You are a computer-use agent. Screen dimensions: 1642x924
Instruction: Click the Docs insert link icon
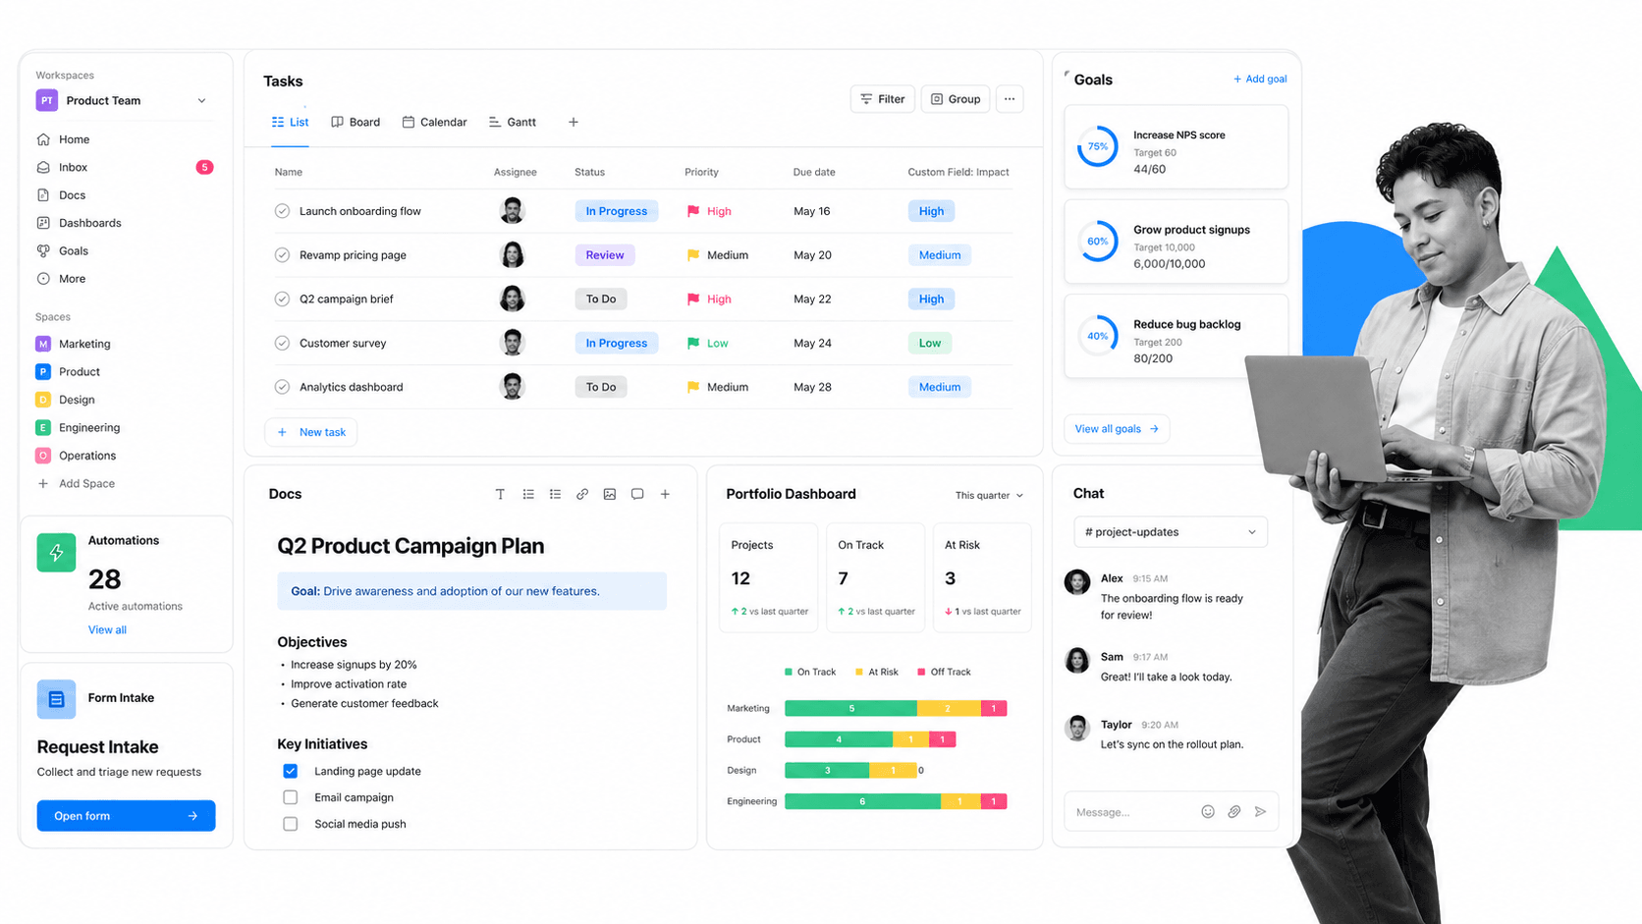click(582, 494)
